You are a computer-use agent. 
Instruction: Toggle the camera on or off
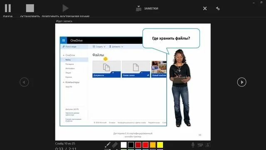coord(200,145)
